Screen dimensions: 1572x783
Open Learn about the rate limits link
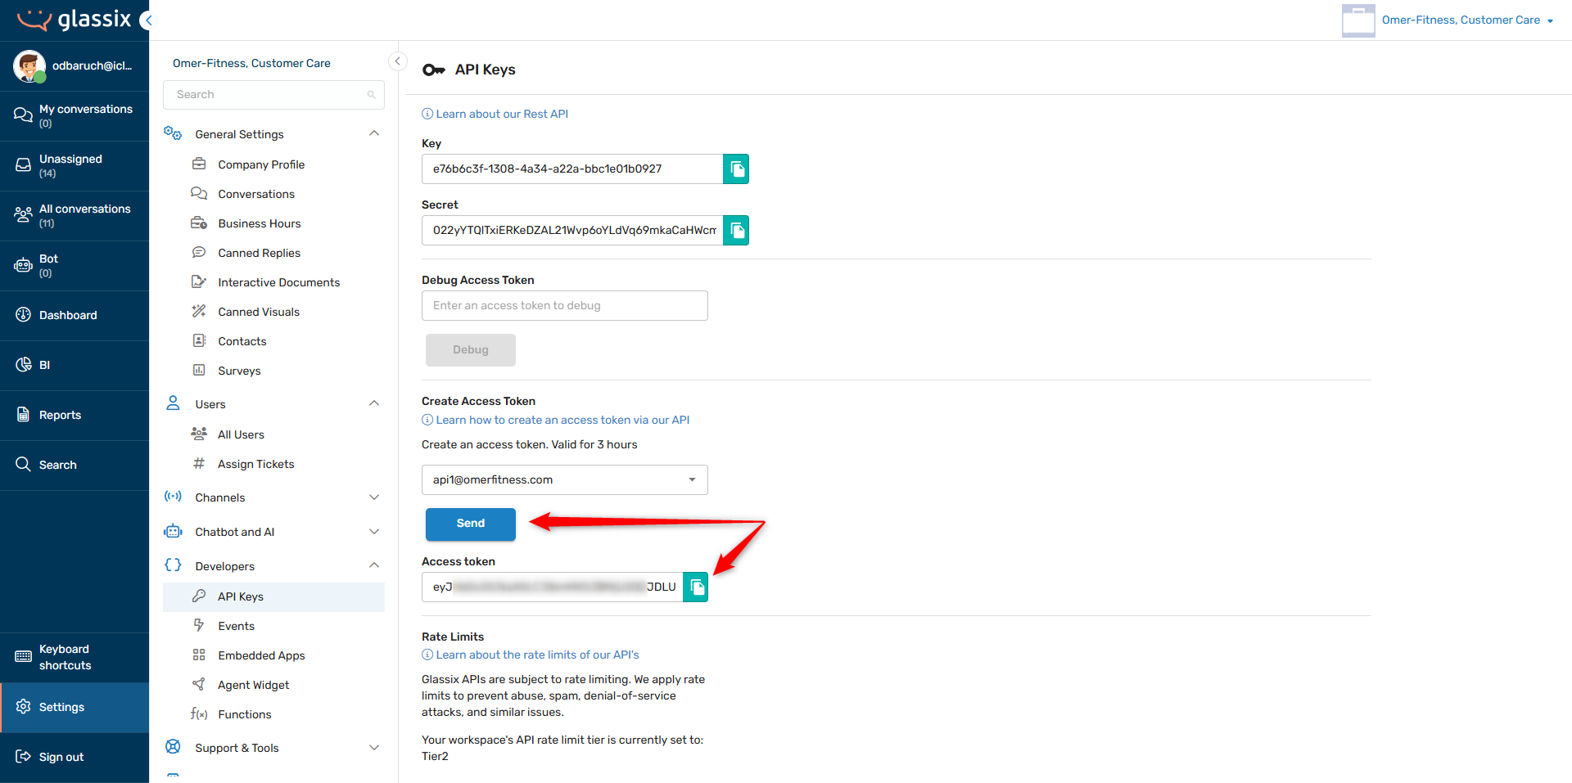coord(531,655)
